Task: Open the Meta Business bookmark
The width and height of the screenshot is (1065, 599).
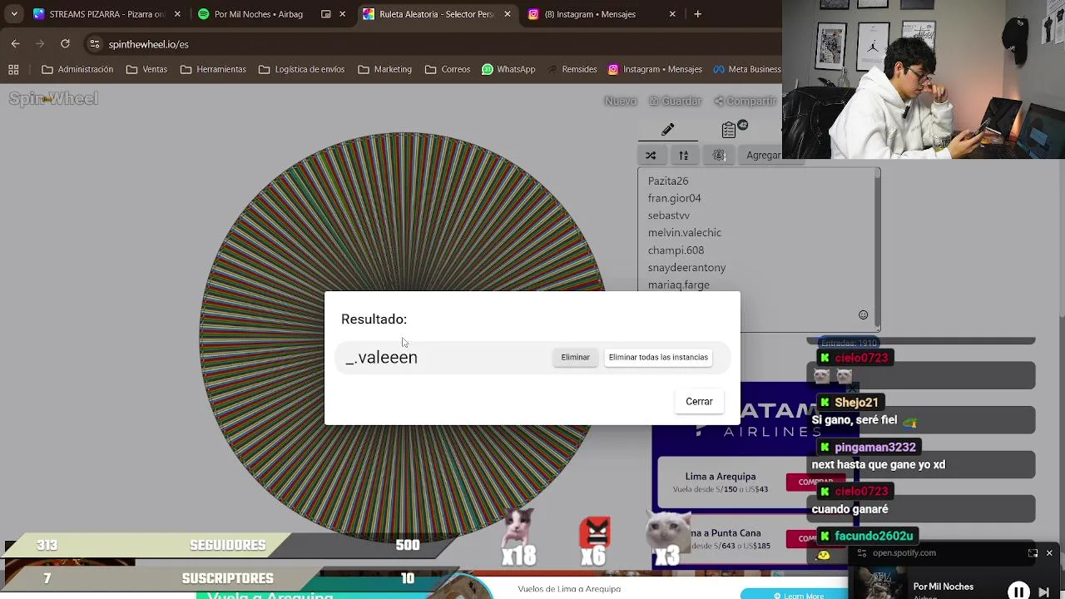Action: coord(746,69)
